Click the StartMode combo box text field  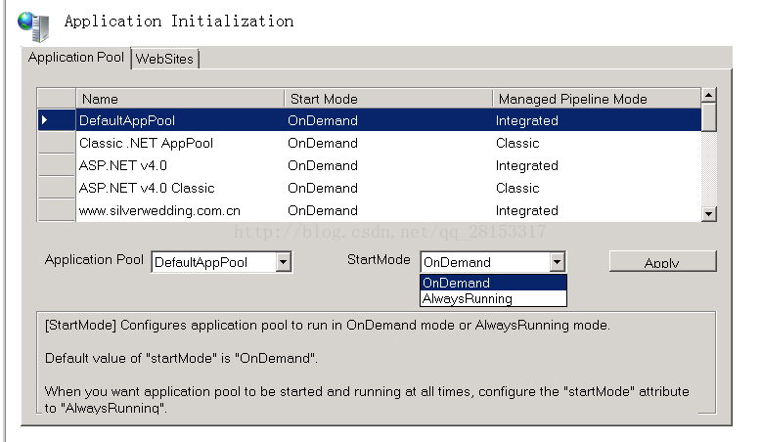483,262
